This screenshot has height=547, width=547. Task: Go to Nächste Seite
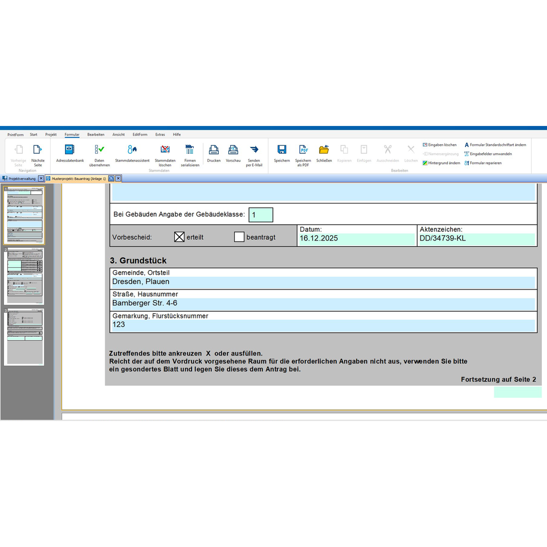click(38, 156)
